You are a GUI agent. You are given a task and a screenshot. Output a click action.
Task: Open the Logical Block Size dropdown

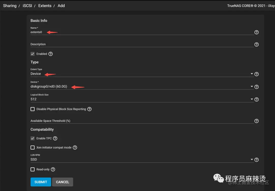142,99
